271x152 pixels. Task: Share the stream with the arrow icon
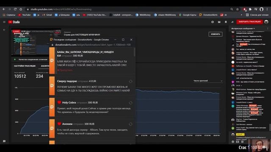coord(232,22)
